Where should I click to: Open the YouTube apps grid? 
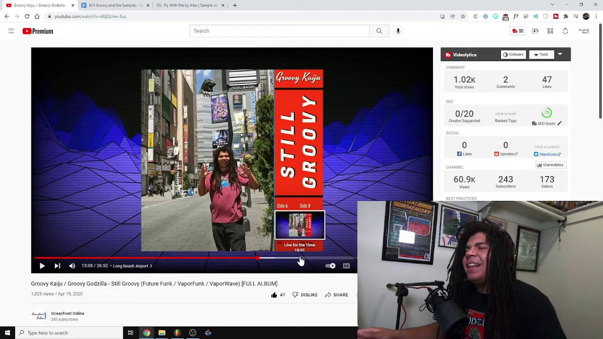point(550,31)
